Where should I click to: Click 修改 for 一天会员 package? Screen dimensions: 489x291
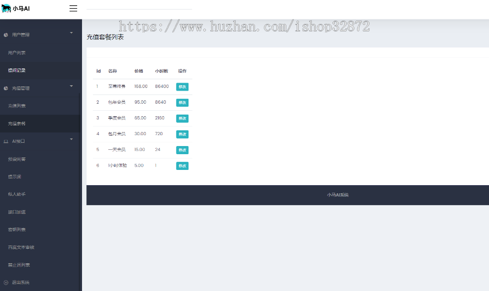(182, 150)
